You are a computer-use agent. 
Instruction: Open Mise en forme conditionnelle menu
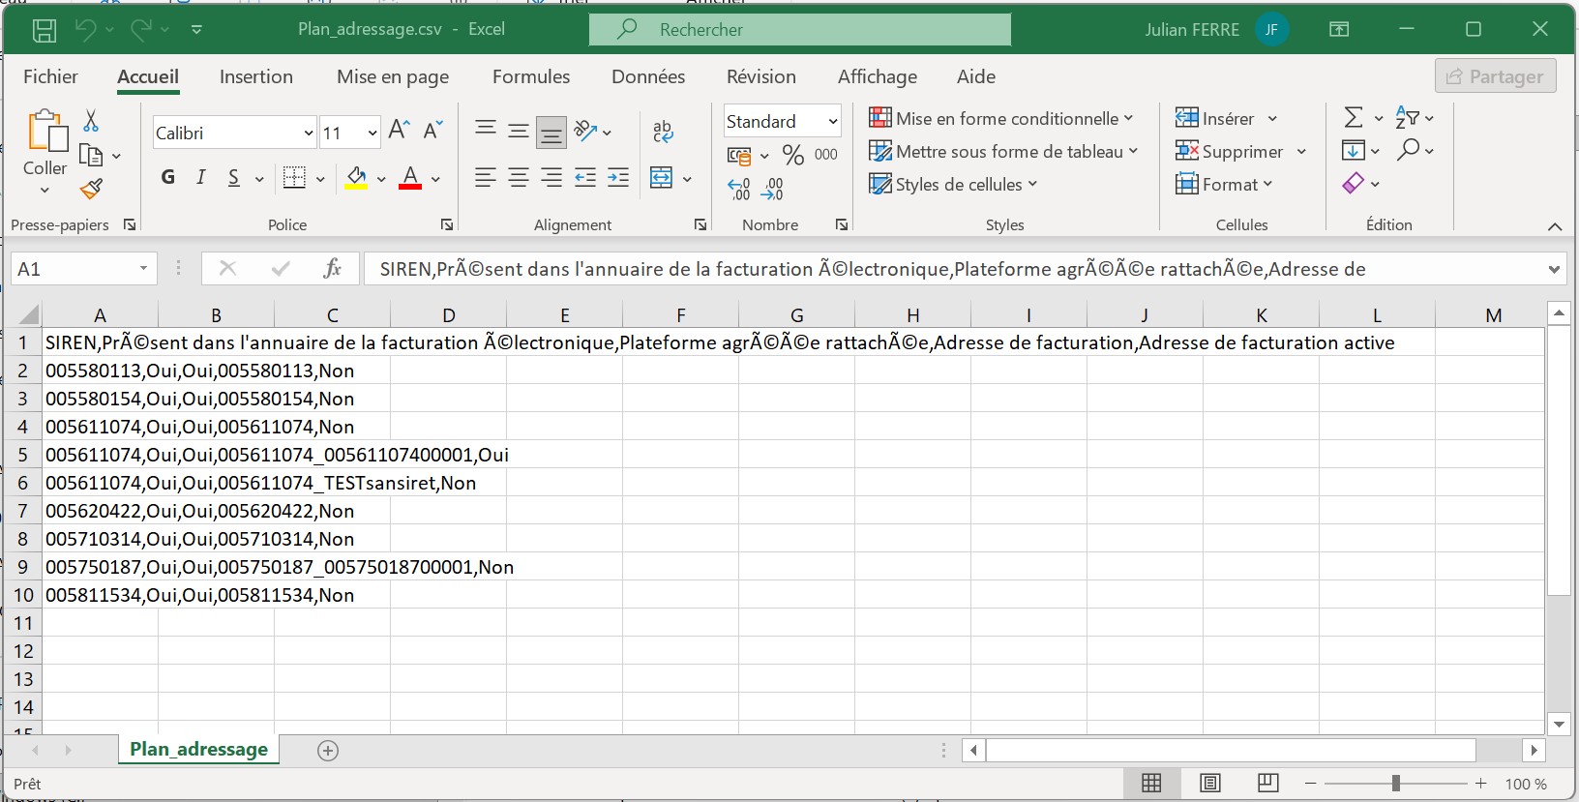click(x=1001, y=118)
